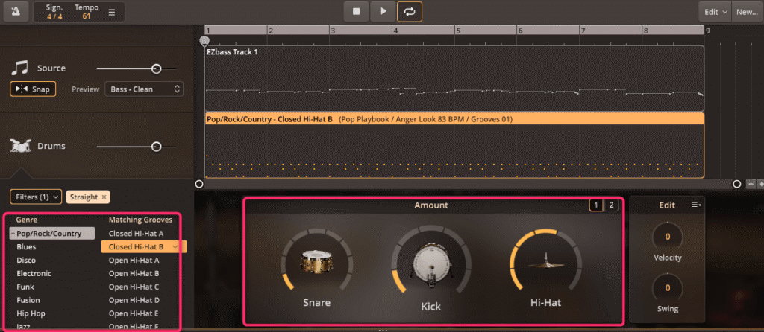Click the Source volume slider handle

pos(156,68)
